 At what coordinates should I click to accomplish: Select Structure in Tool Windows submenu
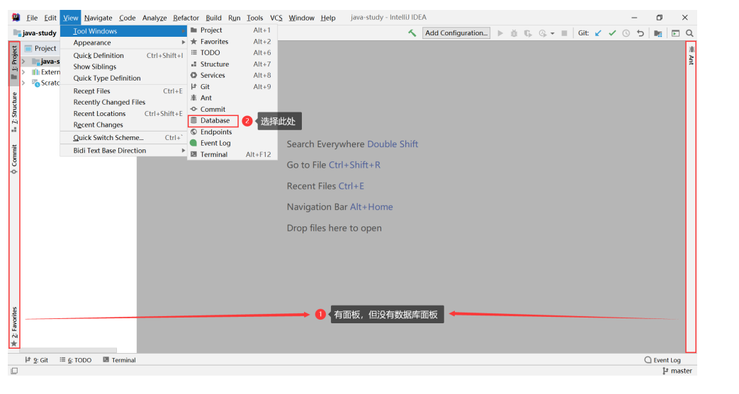click(x=232, y=64)
